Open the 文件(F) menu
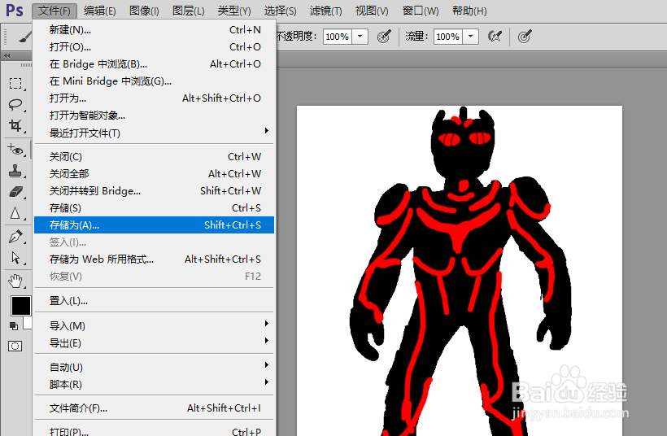Screen dimensions: 667x436 pos(54,11)
